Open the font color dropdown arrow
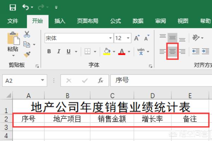The width and height of the screenshot is (212, 141). click(129, 52)
